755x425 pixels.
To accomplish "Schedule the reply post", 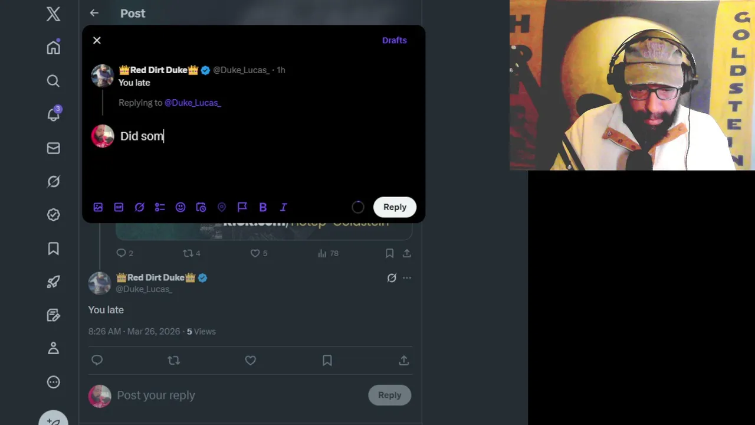I will (201, 207).
